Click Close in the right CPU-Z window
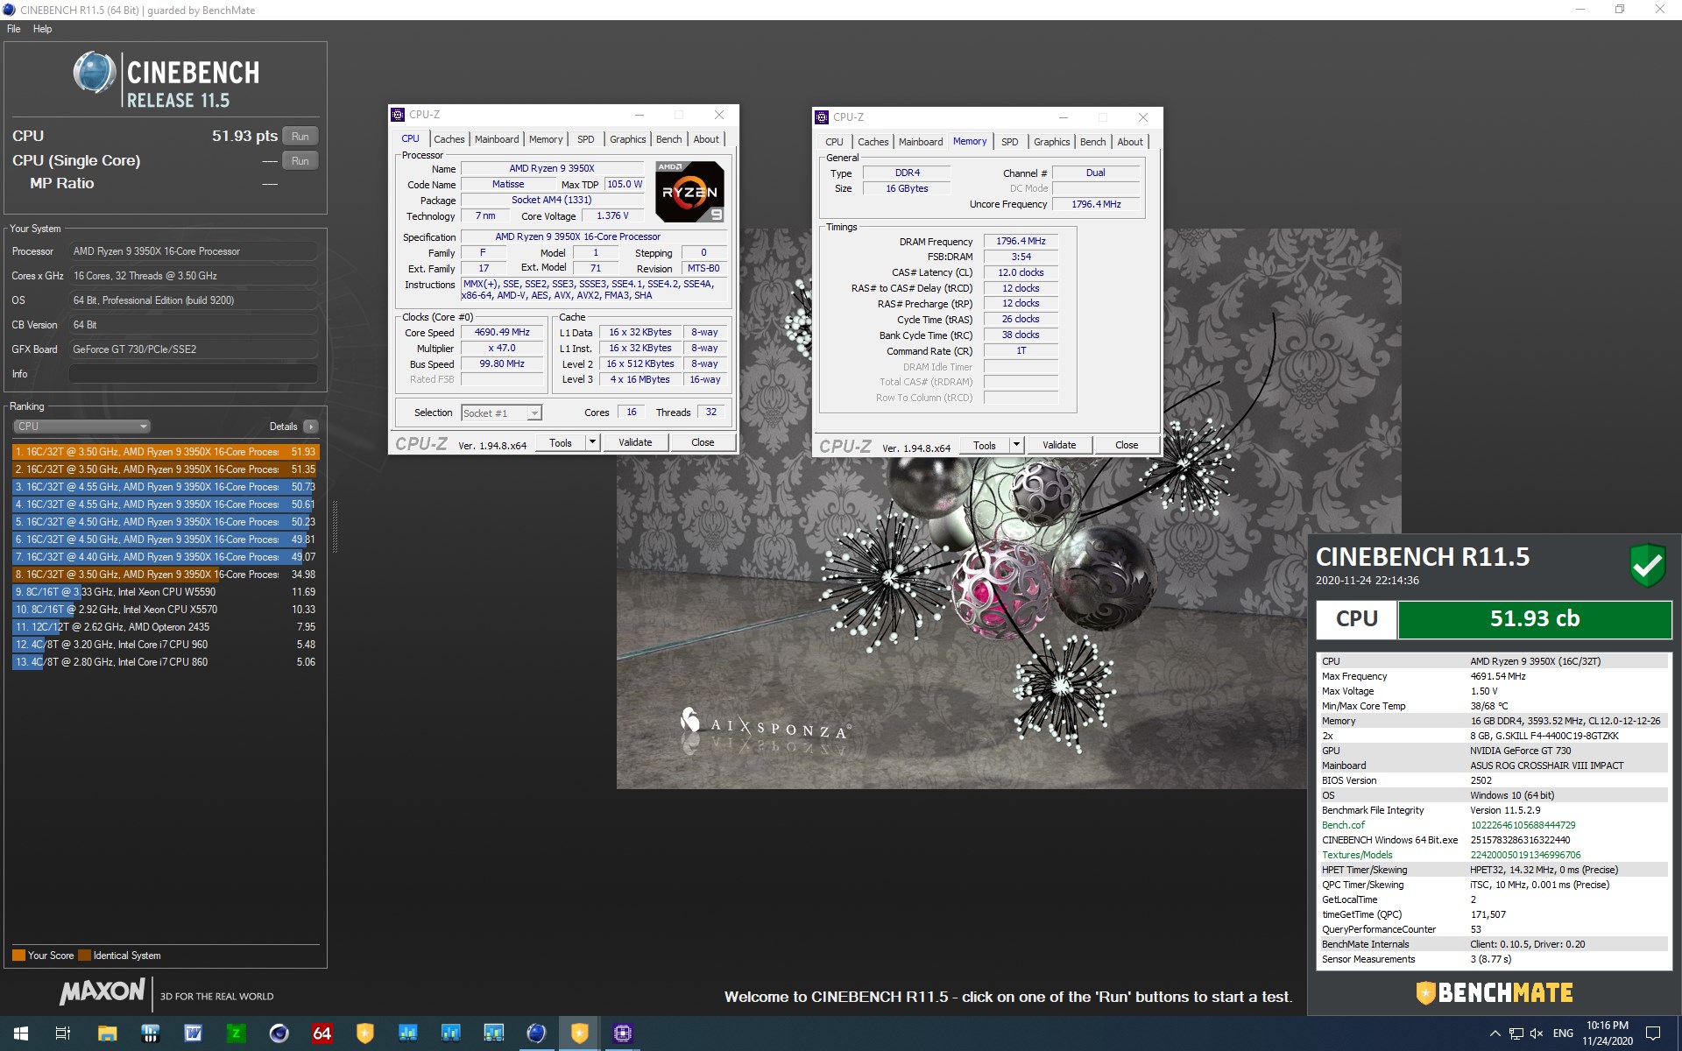Screen dimensions: 1682x1051 coord(1127,445)
